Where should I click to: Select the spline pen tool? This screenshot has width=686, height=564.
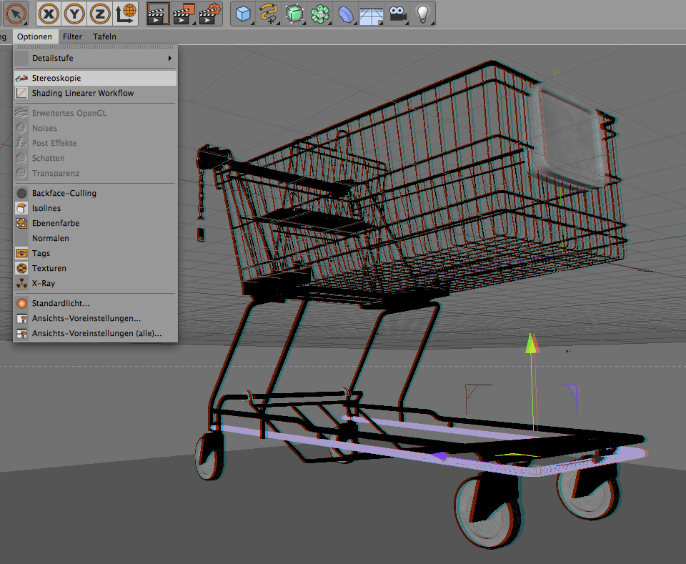point(269,13)
